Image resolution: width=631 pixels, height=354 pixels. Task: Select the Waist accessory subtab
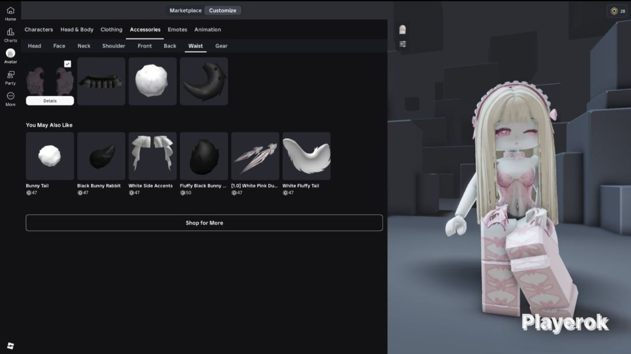click(196, 46)
